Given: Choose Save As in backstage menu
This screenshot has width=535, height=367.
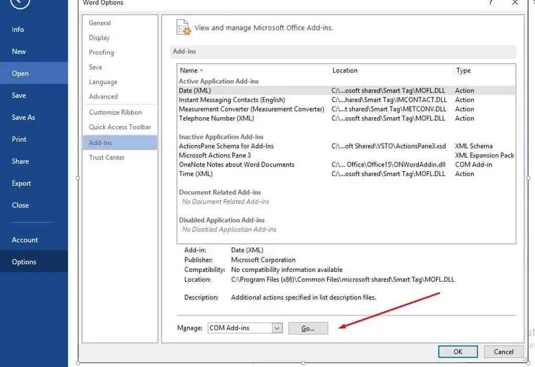Looking at the screenshot, I should pyautogui.click(x=34, y=117).
